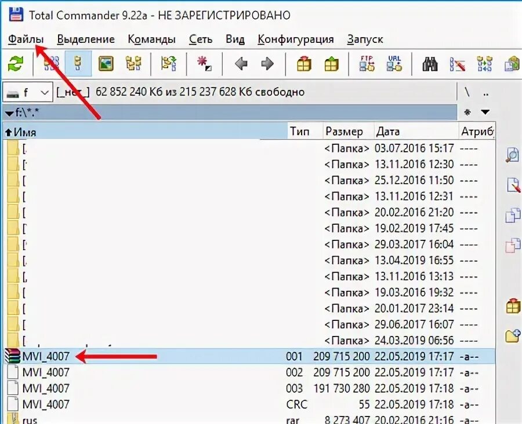The height and width of the screenshot is (424, 522).
Task: Open directory history down-arrow
Action: click(485, 112)
